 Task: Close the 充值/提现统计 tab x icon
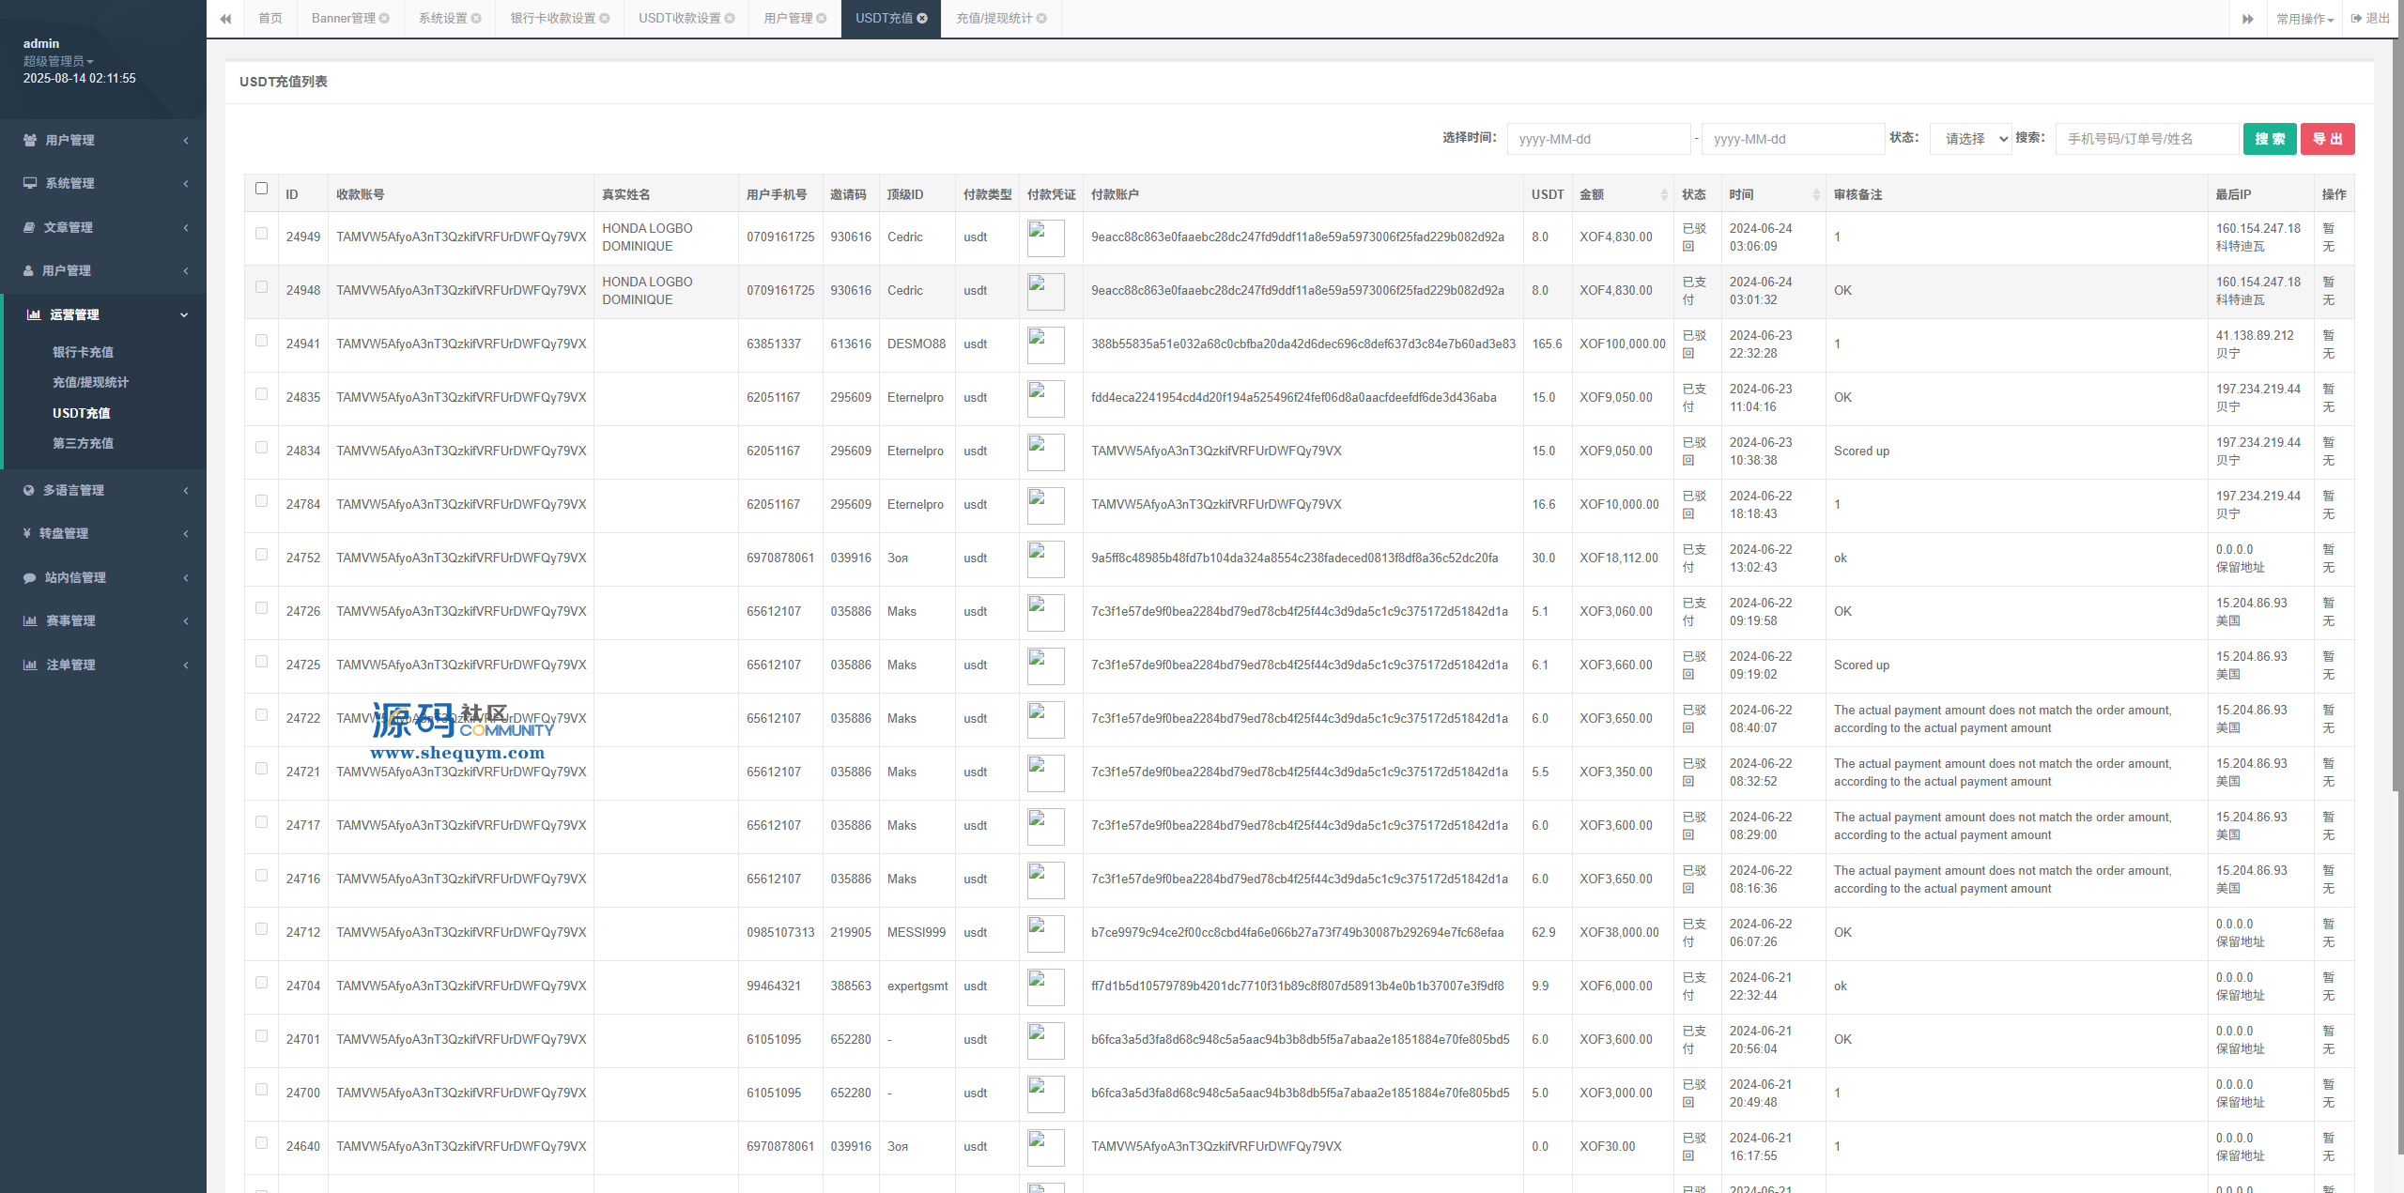pos(1041,19)
